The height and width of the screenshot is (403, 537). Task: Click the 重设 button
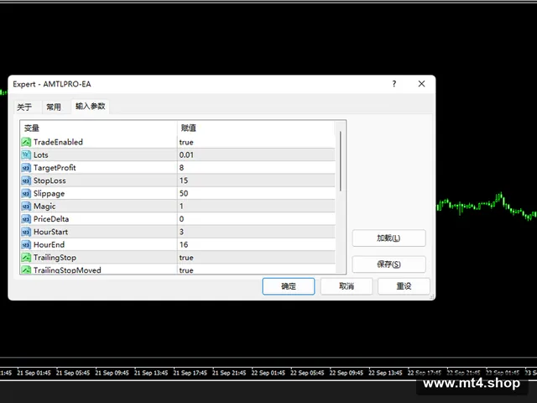click(404, 286)
